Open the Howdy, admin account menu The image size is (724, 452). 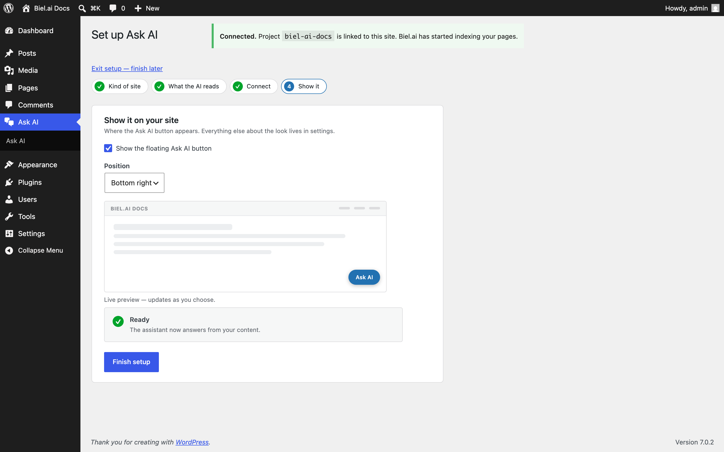(x=692, y=8)
